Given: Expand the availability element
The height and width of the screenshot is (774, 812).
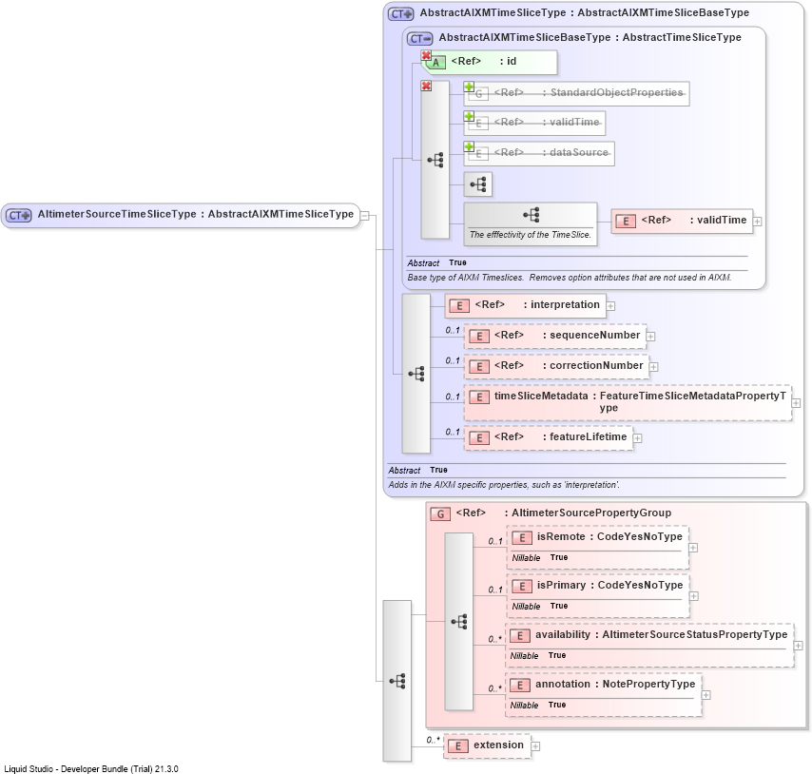Looking at the screenshot, I should (798, 646).
